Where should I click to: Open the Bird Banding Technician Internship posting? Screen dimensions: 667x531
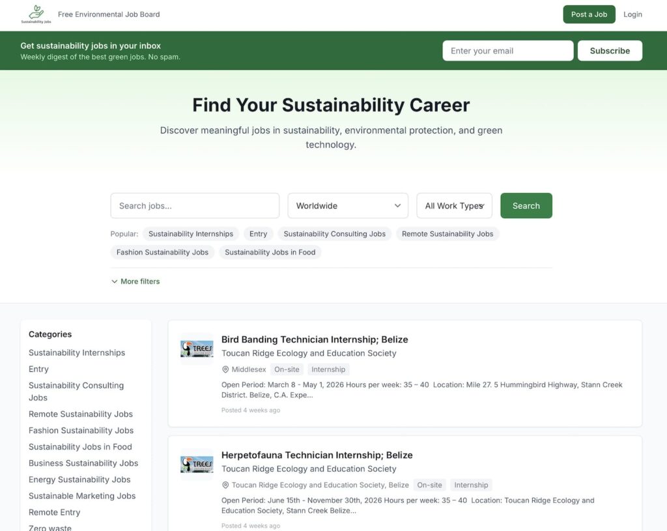[315, 339]
